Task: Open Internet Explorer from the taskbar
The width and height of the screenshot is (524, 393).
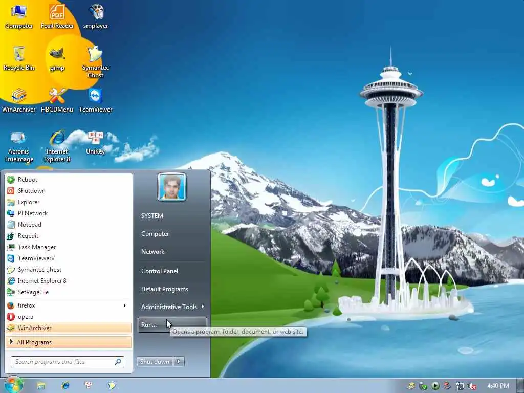Action: [65, 386]
